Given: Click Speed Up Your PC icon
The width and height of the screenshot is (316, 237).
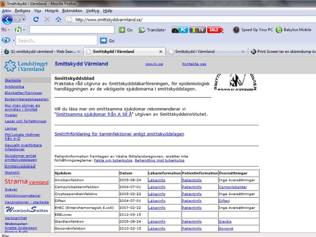Looking at the screenshot, I should [x=236, y=30].
